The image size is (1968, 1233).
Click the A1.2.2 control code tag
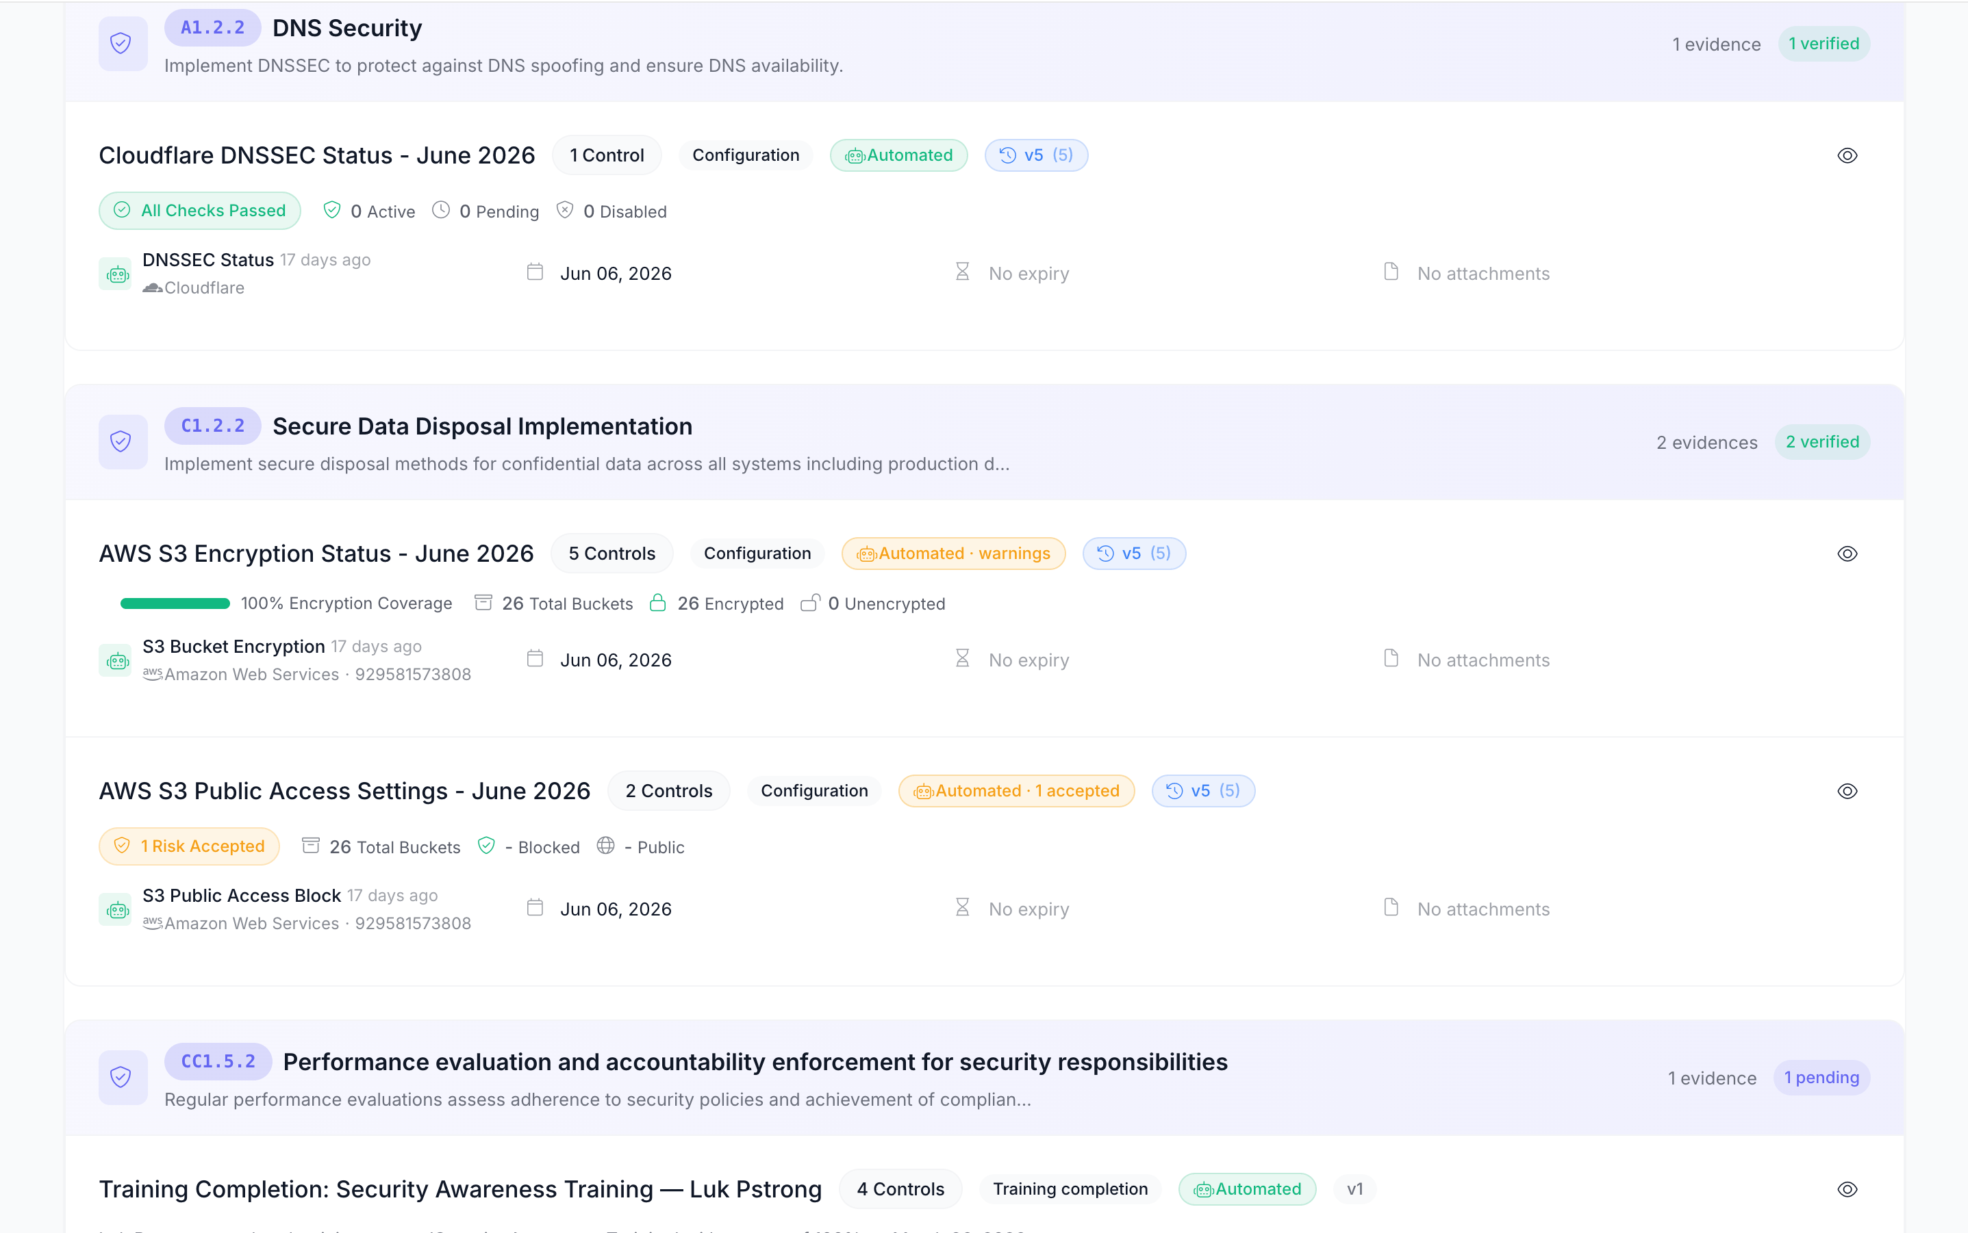tap(212, 28)
